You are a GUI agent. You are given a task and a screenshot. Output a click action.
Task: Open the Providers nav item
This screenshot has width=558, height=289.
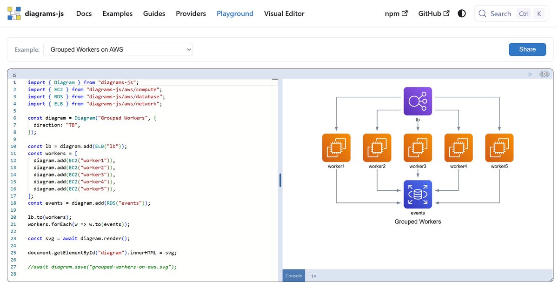click(191, 13)
